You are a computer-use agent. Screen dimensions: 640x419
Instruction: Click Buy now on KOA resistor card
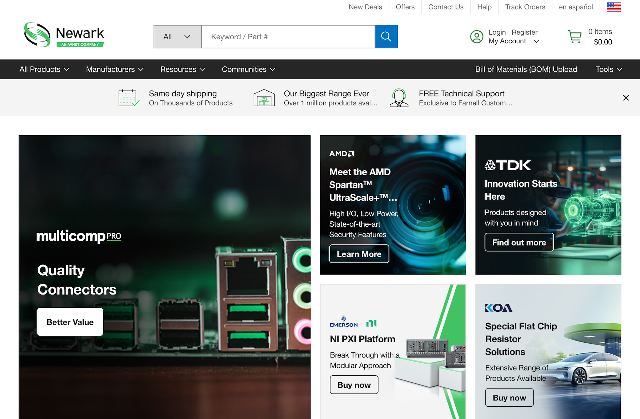(509, 398)
